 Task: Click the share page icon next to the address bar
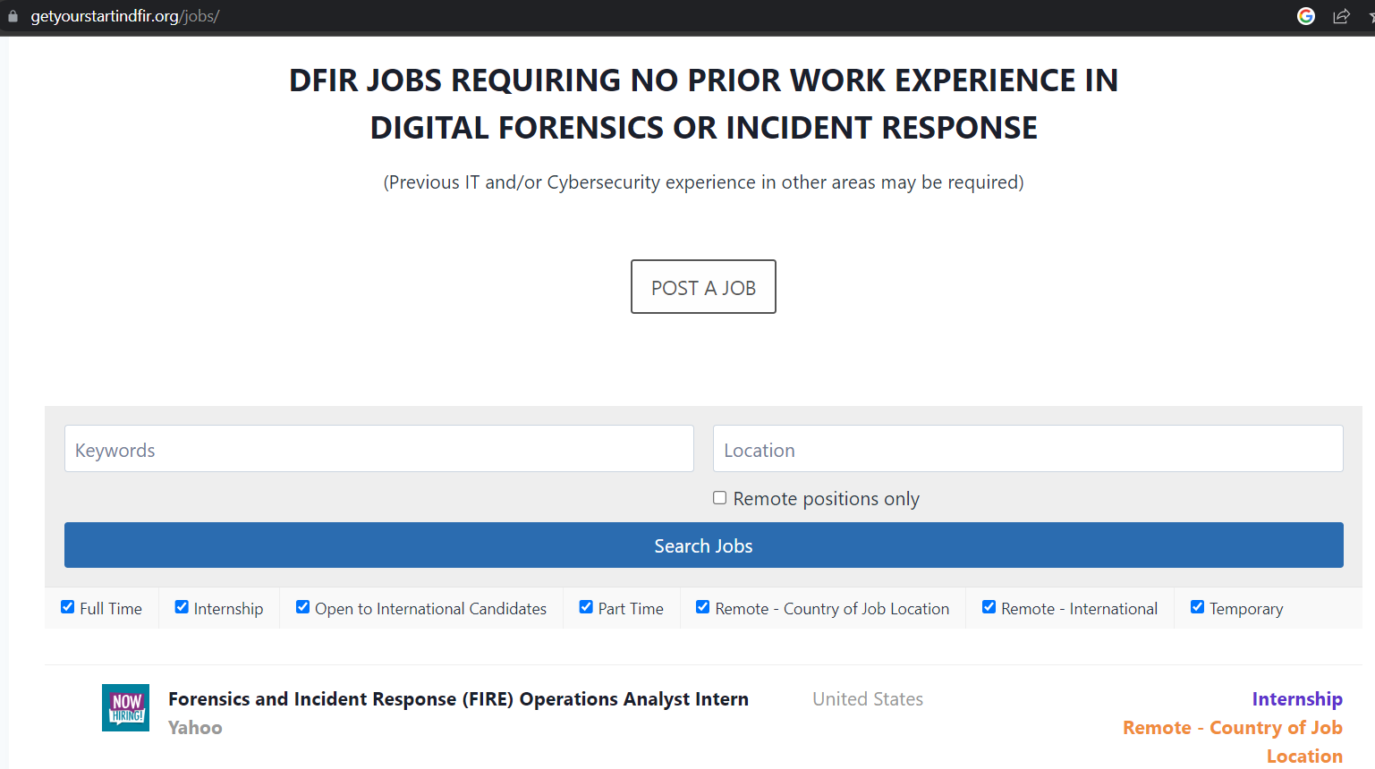click(x=1342, y=15)
